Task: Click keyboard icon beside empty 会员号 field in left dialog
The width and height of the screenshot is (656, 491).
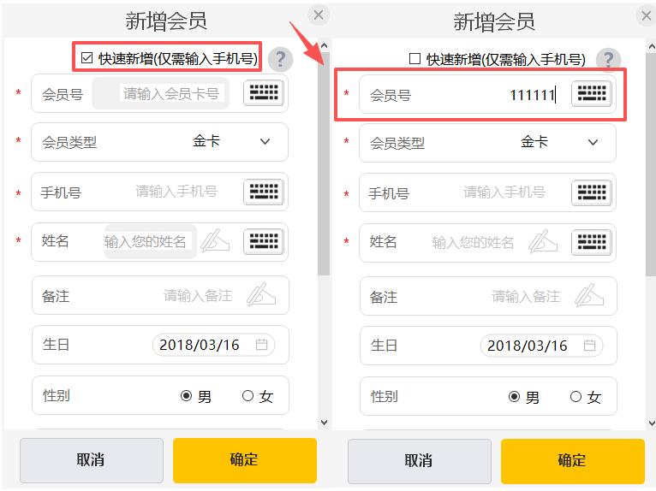Action: pos(263,93)
